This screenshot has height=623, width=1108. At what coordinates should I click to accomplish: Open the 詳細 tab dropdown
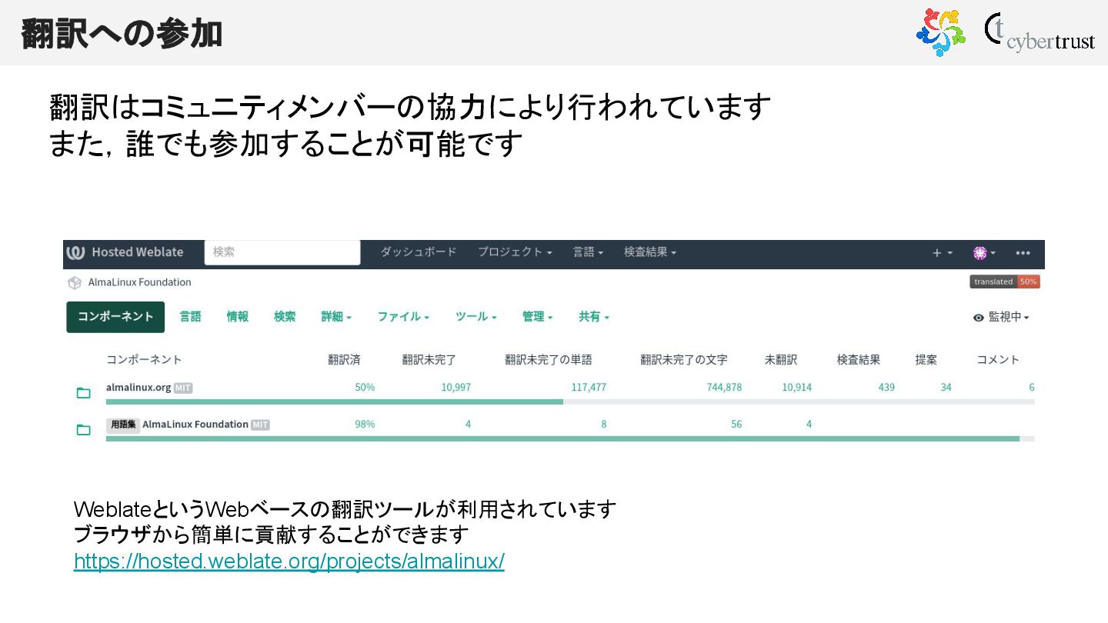336,317
